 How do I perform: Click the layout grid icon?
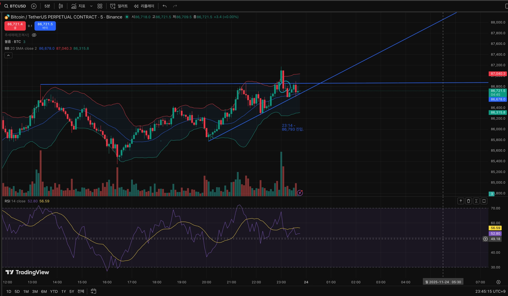coord(100,6)
